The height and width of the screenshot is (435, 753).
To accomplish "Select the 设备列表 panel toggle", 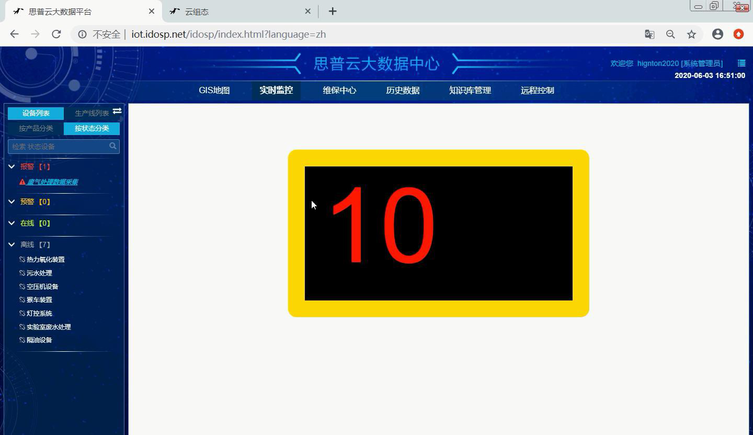I will [x=35, y=113].
